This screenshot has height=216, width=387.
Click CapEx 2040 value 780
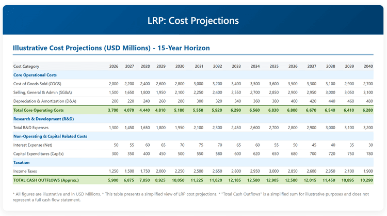pos(369,153)
